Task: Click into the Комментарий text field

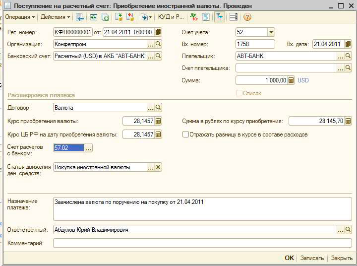Action: (x=198, y=243)
